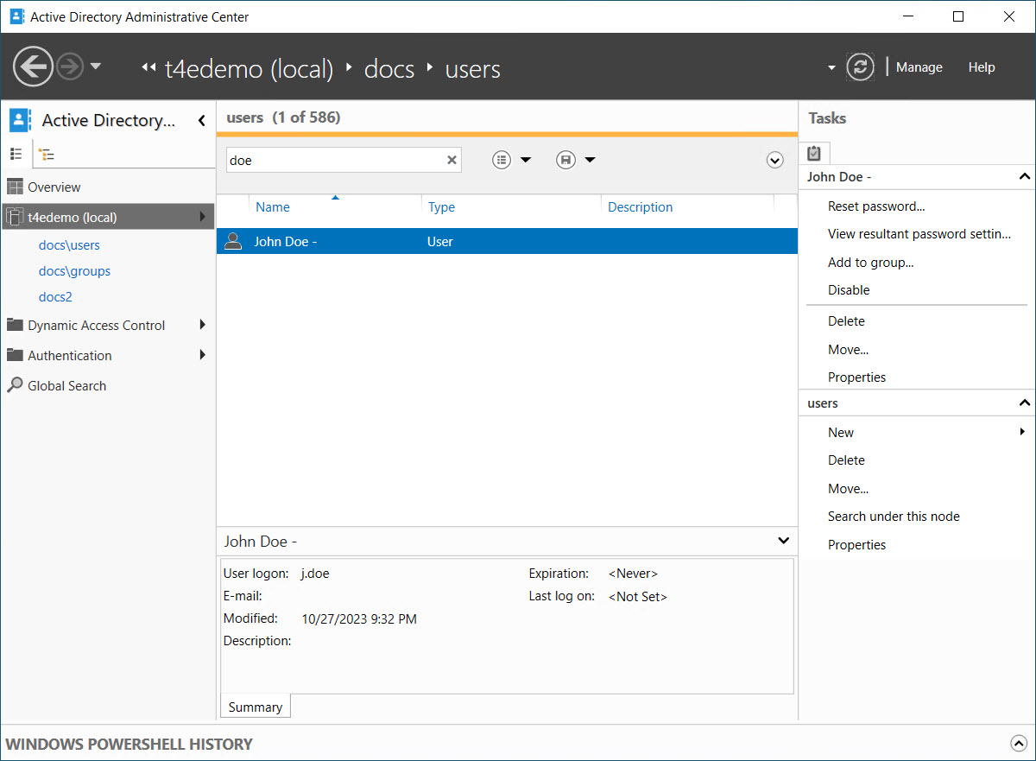
Task: Open the saved queries disk icon
Action: tap(565, 160)
